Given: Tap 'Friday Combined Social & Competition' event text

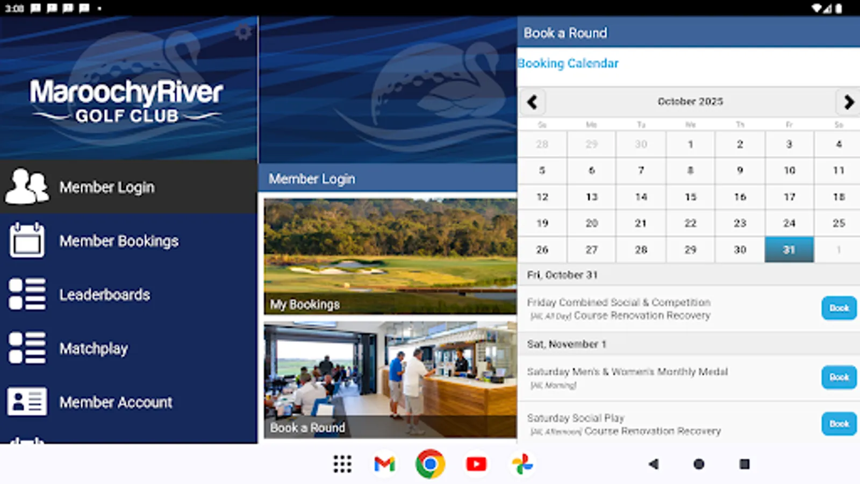Looking at the screenshot, I should coord(619,302).
